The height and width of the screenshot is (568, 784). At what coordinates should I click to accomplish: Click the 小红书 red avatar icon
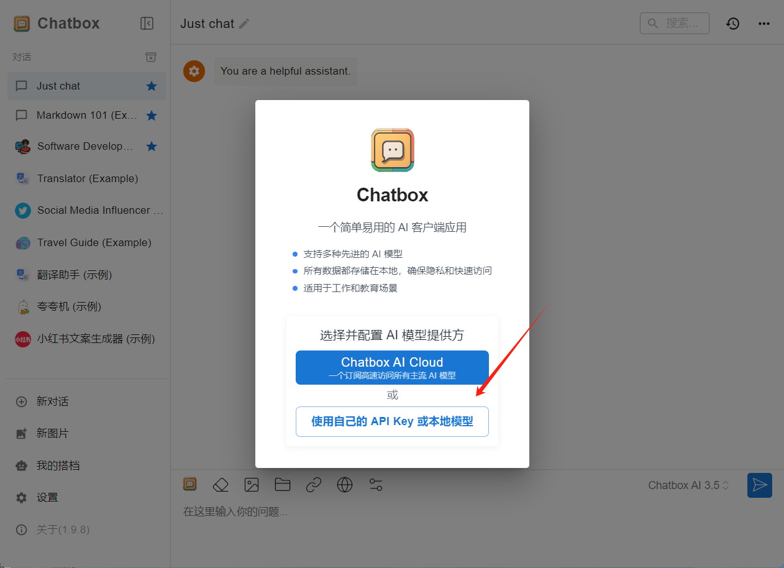[x=22, y=339]
